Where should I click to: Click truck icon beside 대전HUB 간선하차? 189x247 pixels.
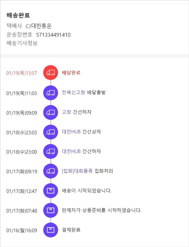[x=51, y=152]
